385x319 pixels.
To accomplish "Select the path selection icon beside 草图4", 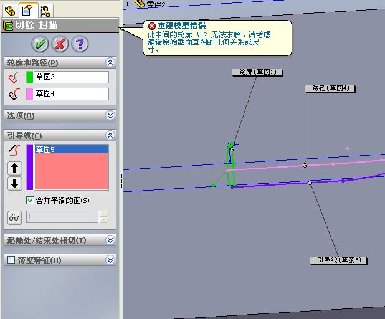I will pos(14,94).
